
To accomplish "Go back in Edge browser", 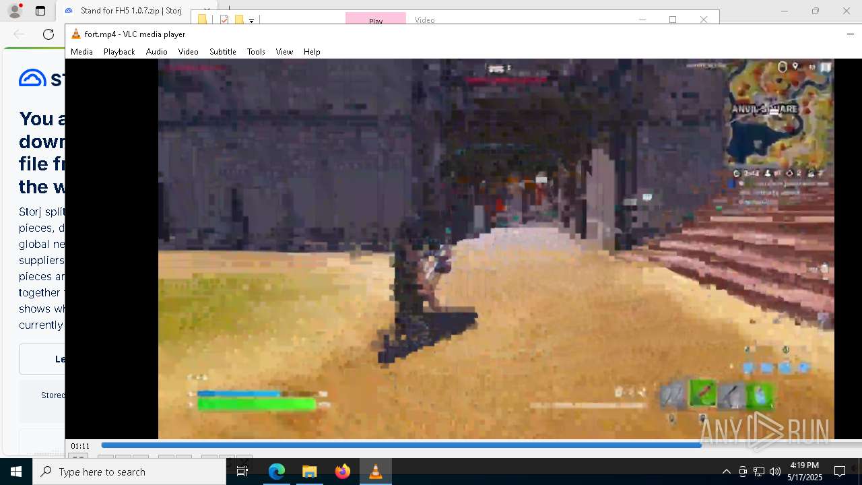I will [19, 34].
